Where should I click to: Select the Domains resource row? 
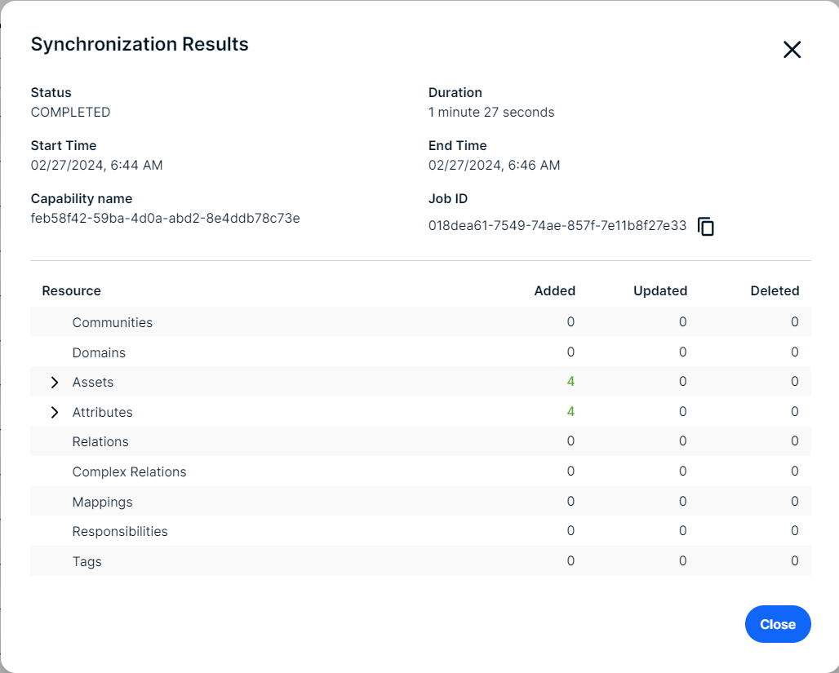click(99, 352)
